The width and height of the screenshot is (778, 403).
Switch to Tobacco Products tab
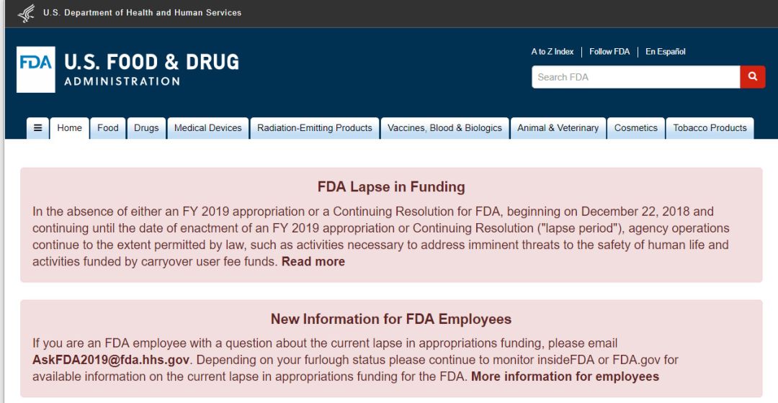point(710,128)
